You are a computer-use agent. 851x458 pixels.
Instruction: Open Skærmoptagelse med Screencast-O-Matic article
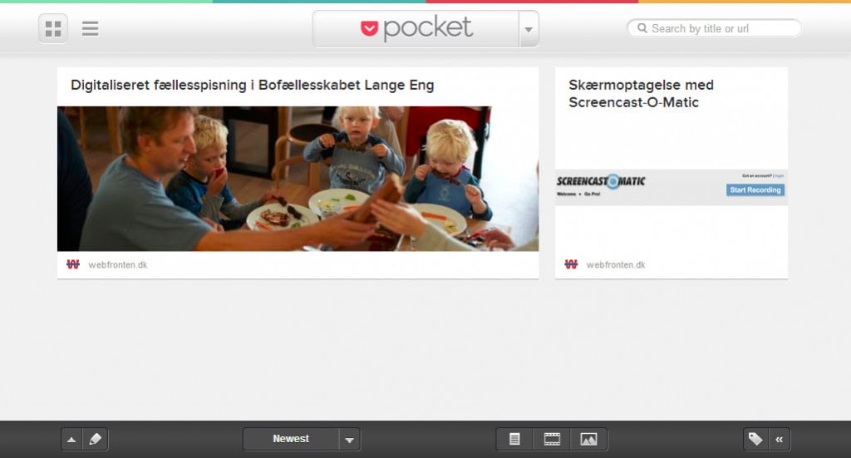pyautogui.click(x=641, y=93)
